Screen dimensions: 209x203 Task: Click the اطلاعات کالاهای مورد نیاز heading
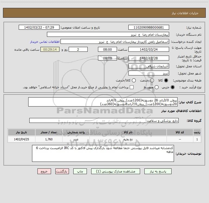pyautogui.click(x=181, y=111)
